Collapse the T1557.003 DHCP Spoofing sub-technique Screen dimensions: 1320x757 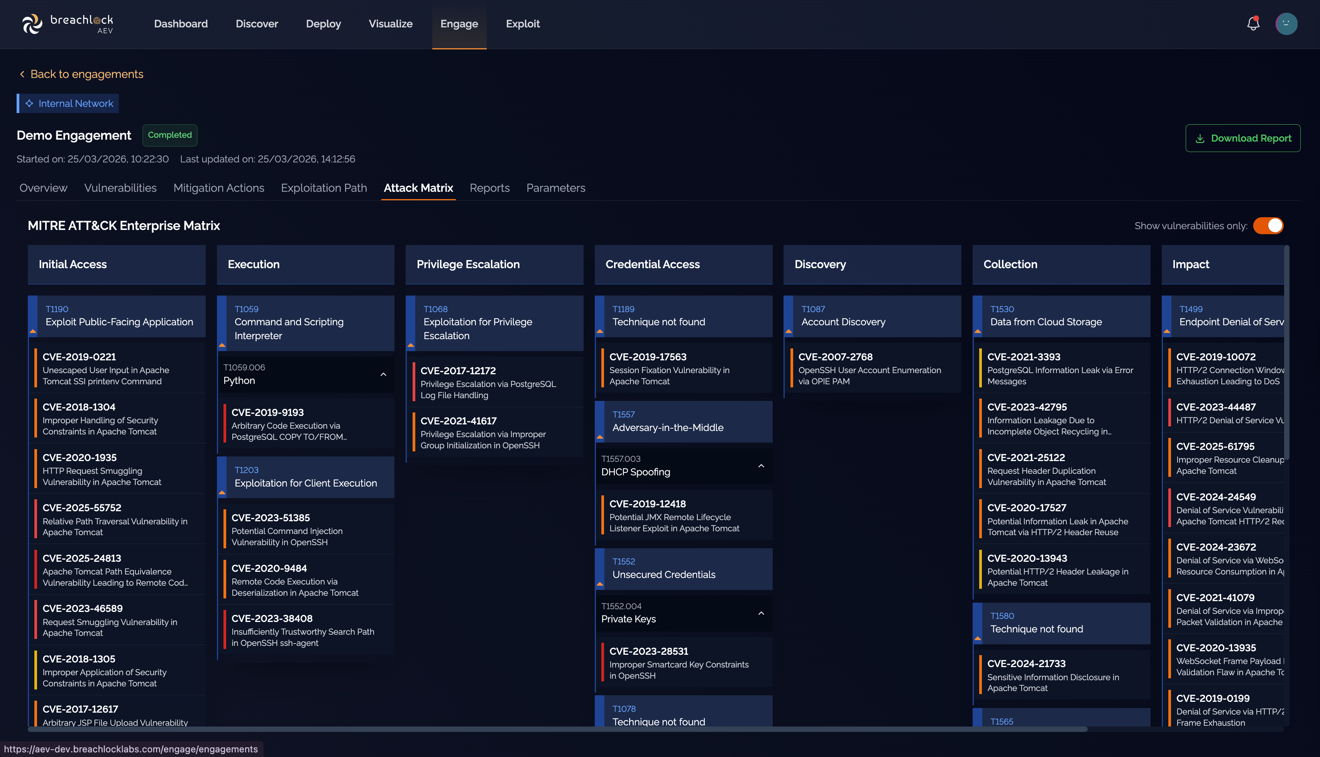pos(761,466)
